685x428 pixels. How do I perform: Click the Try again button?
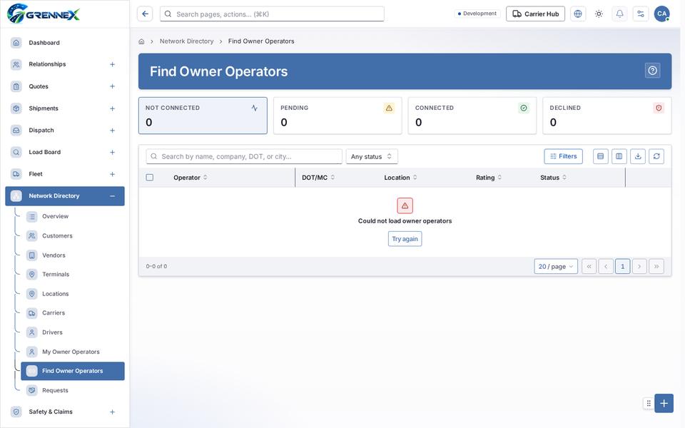[405, 239]
